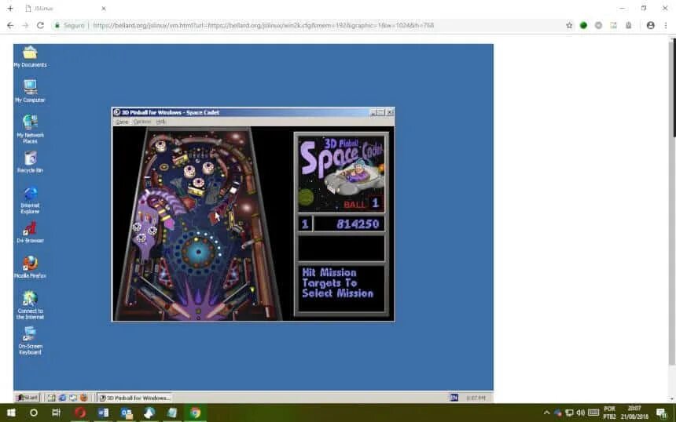
Task: Click the EN language indicator in the tray
Action: 454,398
